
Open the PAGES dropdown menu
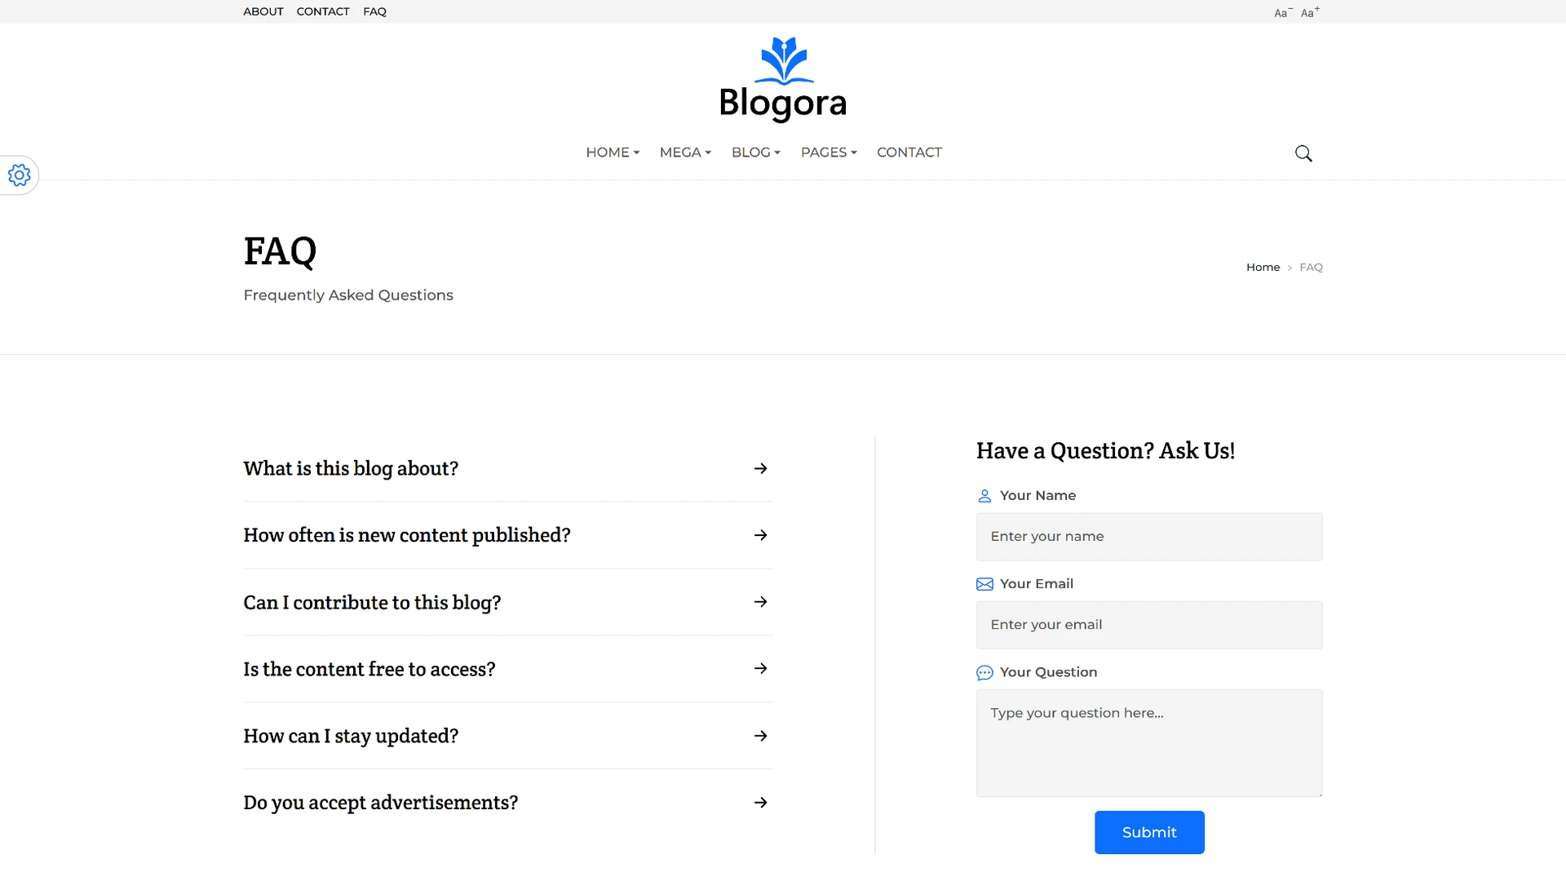coord(829,153)
